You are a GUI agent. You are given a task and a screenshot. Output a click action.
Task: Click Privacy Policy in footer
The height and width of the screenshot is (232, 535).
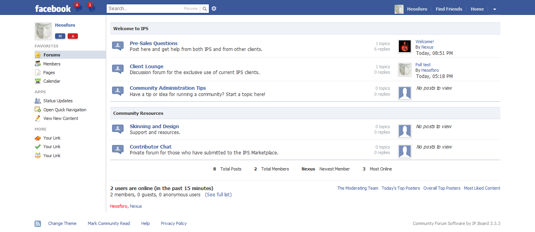(x=173, y=223)
